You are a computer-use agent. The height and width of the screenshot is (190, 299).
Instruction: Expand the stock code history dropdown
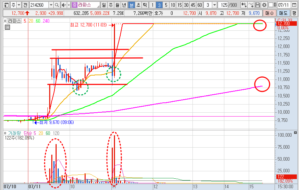(51, 5)
